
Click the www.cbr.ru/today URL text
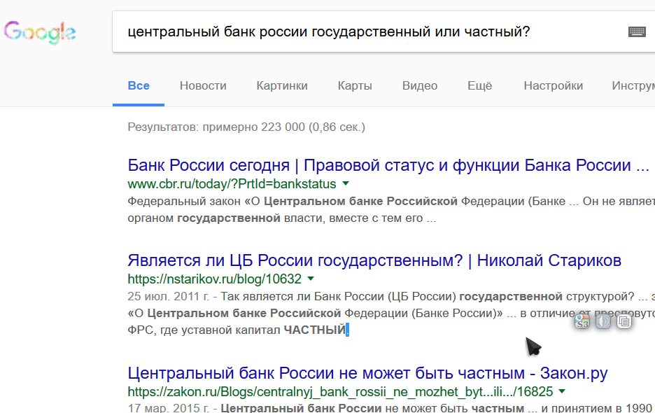click(x=232, y=184)
